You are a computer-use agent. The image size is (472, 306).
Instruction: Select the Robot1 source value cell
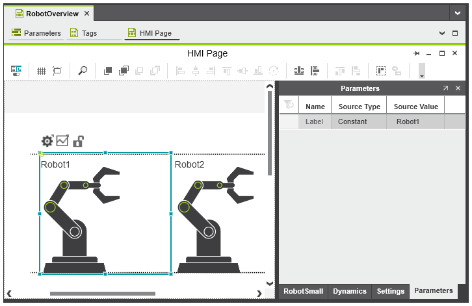pos(408,121)
